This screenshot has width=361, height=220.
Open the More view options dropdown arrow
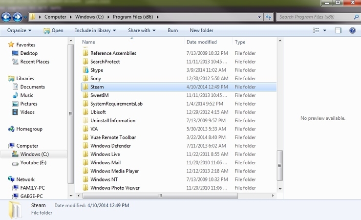325,30
